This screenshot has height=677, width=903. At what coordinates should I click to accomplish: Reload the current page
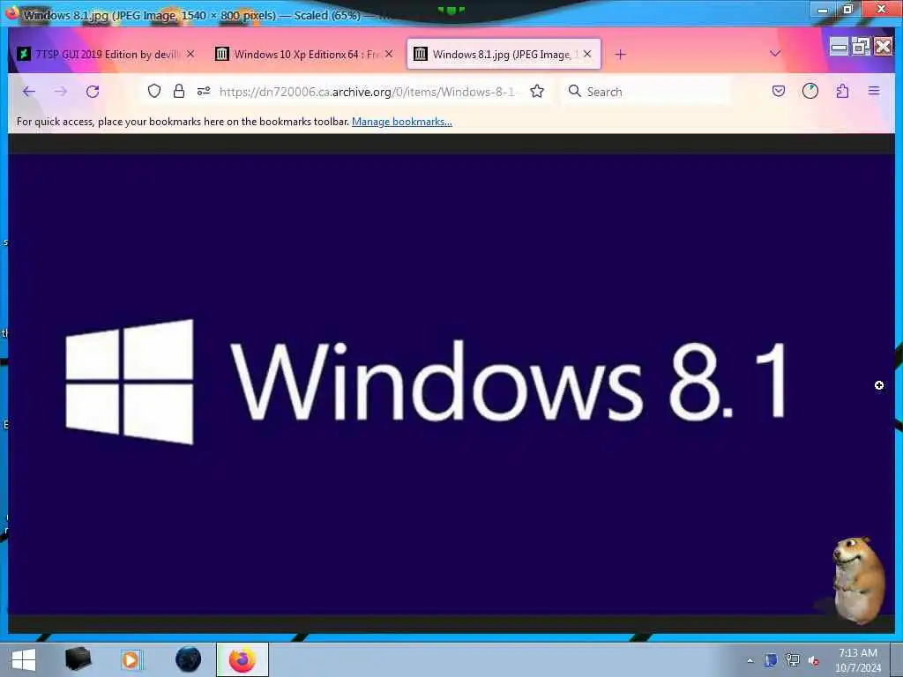click(x=93, y=92)
